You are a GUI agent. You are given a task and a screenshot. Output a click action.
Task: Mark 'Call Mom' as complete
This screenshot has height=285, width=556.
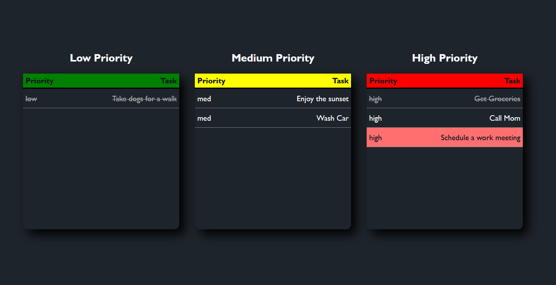coord(504,118)
